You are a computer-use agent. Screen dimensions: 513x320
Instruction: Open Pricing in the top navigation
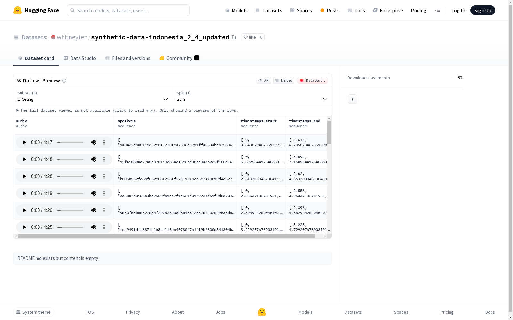(418, 10)
